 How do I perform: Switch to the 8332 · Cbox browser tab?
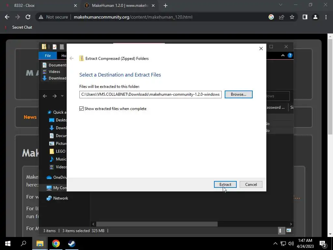tap(40, 6)
